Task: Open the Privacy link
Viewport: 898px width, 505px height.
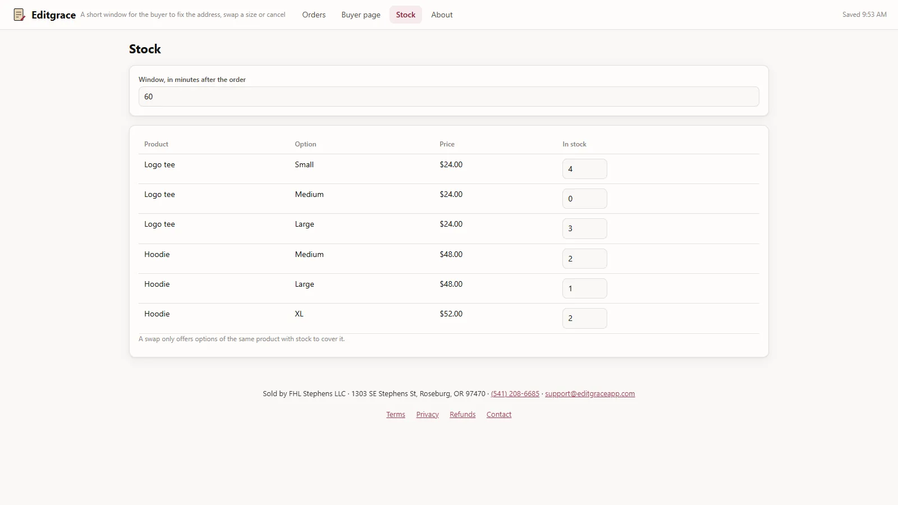Action: (x=428, y=415)
